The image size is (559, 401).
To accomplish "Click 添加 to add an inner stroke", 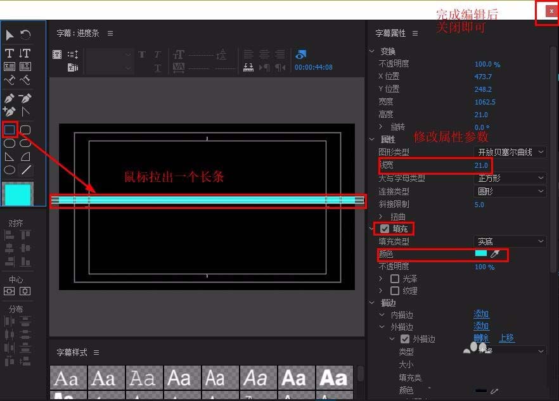I will [482, 314].
